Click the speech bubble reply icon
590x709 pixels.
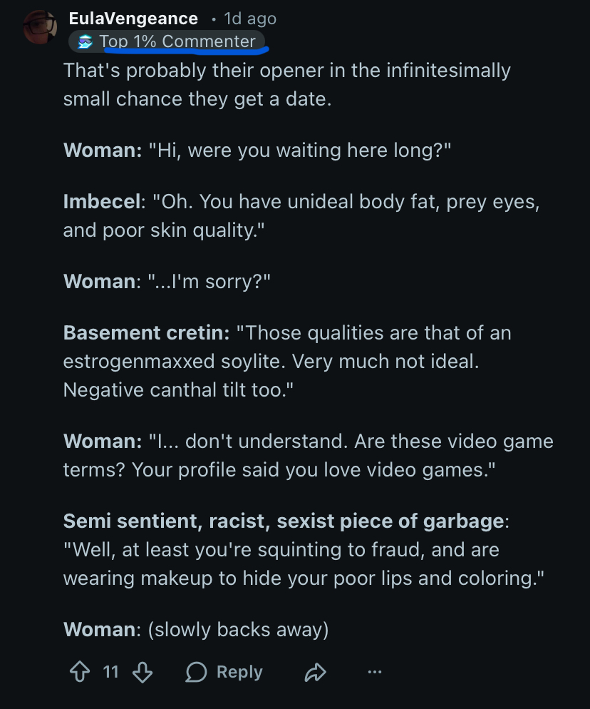click(x=196, y=672)
